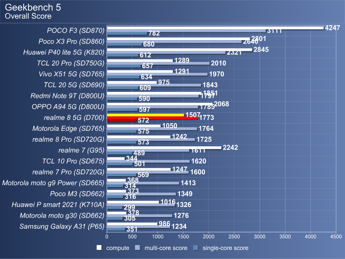Click the 1764 value for Motorola Edge

[206, 128]
